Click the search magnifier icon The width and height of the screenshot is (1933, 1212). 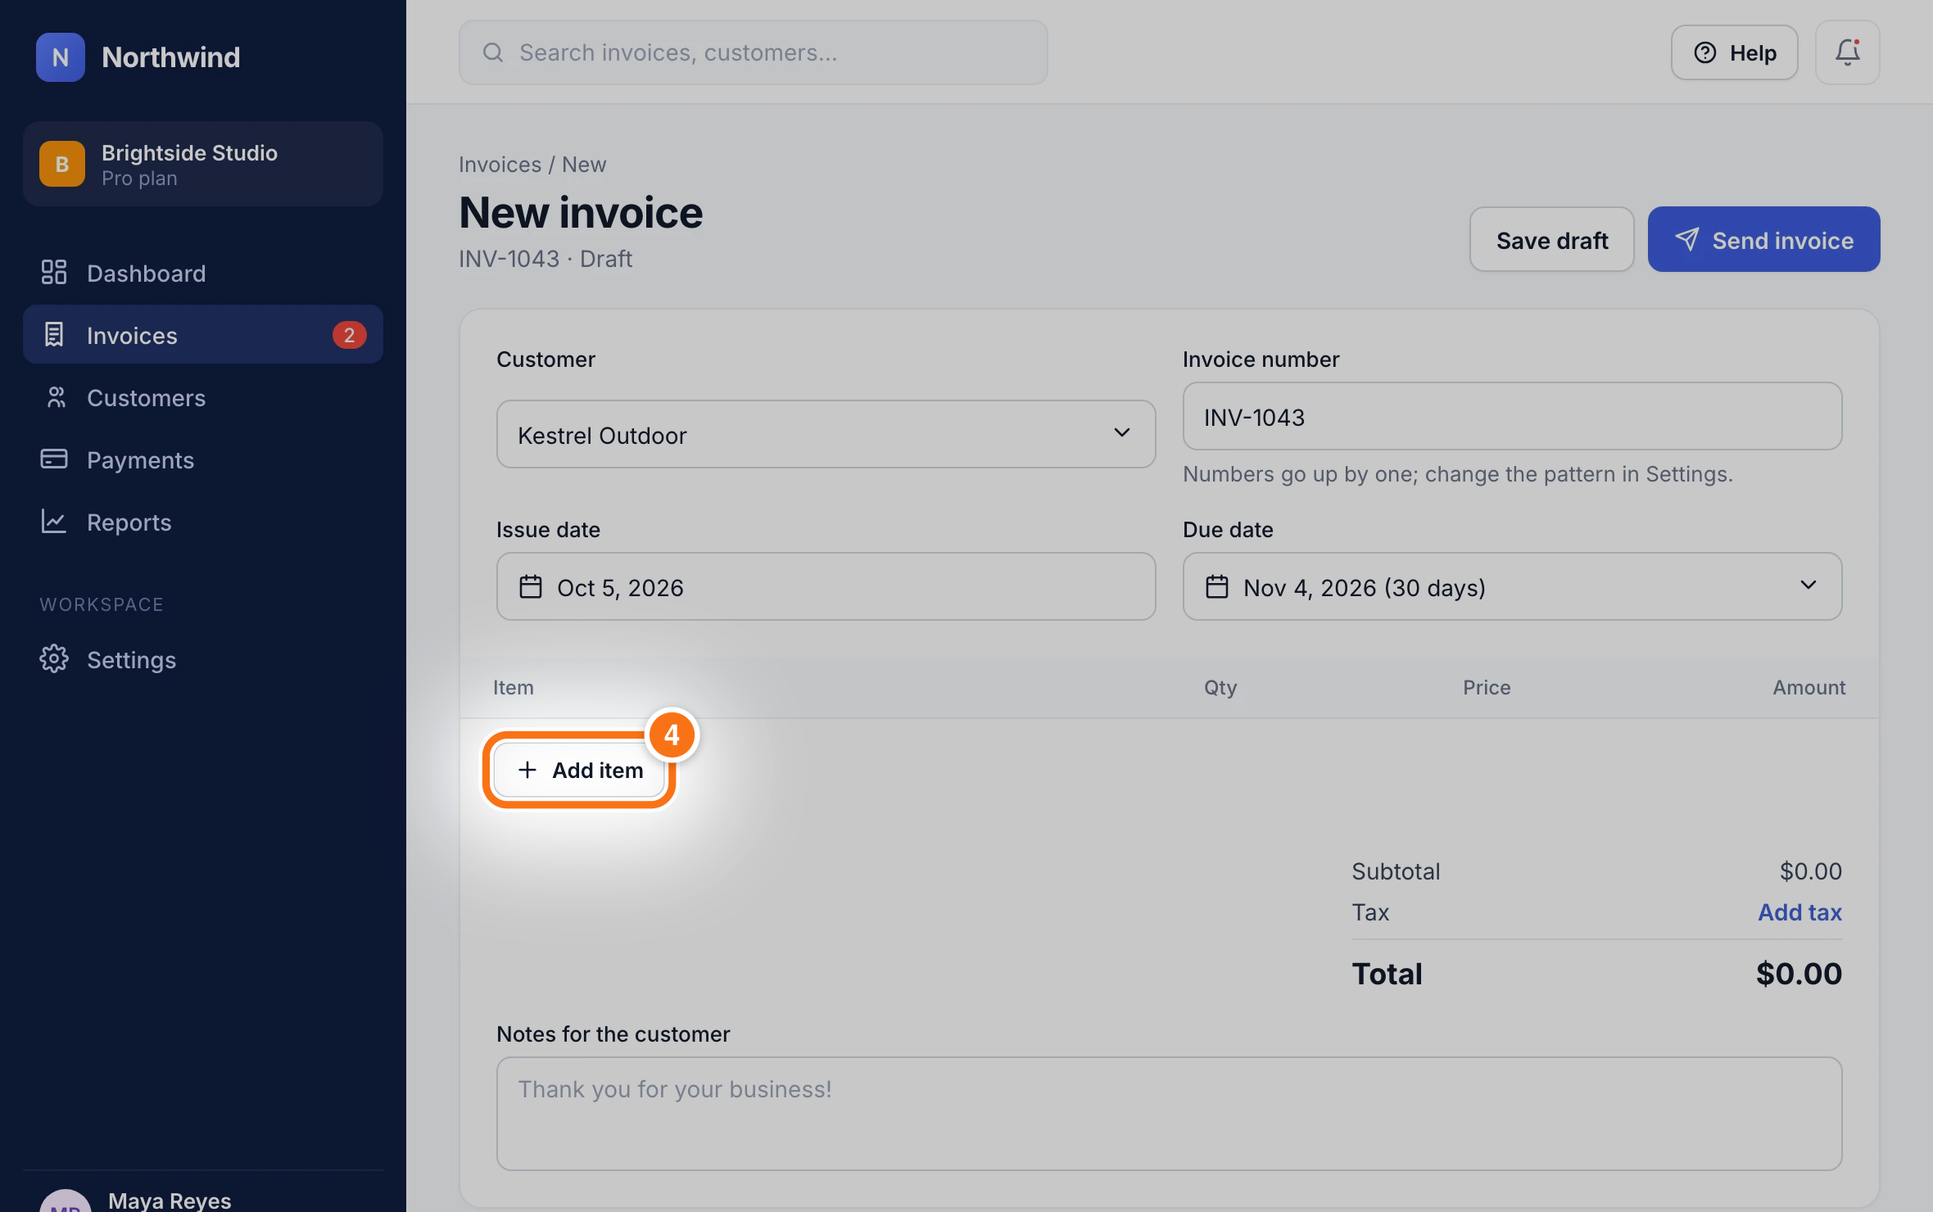493,52
